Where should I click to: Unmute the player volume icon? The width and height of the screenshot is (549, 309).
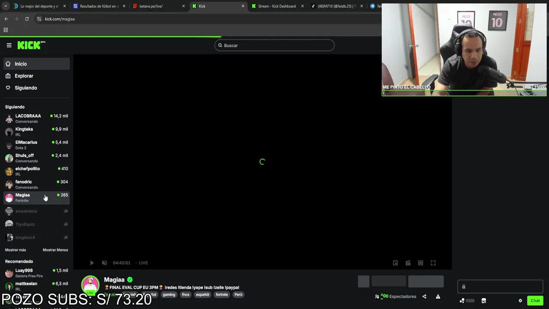pos(104,263)
